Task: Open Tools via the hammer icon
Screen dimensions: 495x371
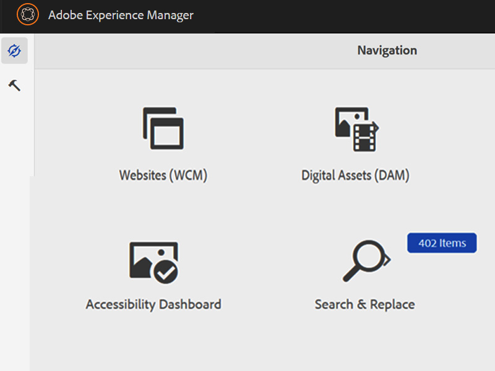Action: pyautogui.click(x=14, y=85)
